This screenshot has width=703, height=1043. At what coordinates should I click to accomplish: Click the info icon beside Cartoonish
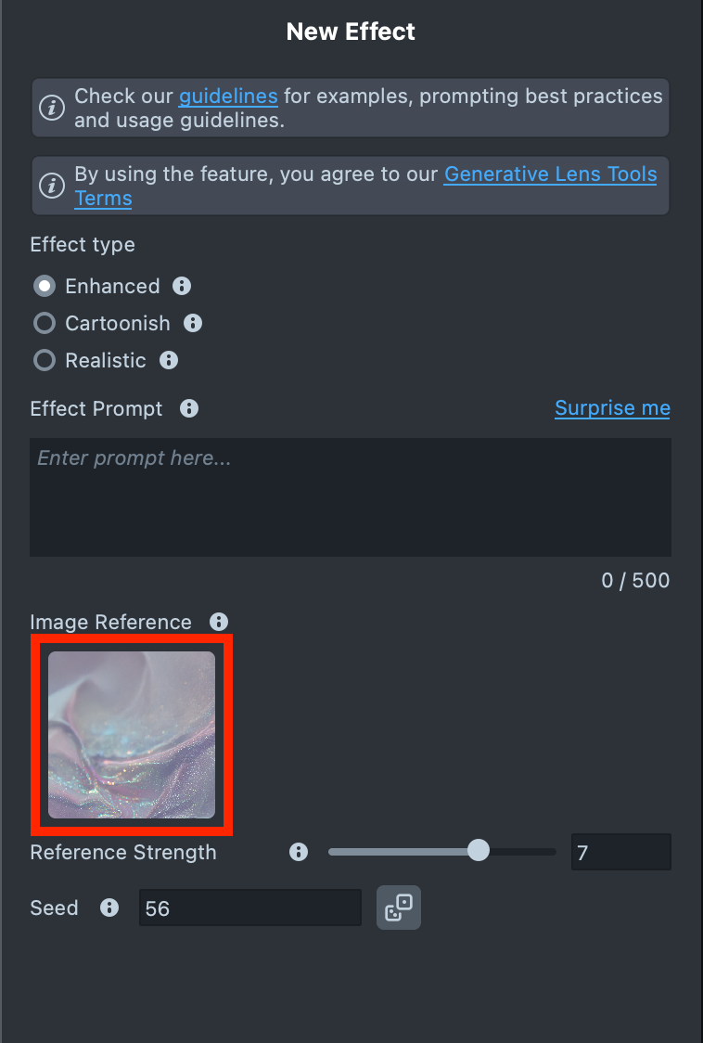(193, 323)
